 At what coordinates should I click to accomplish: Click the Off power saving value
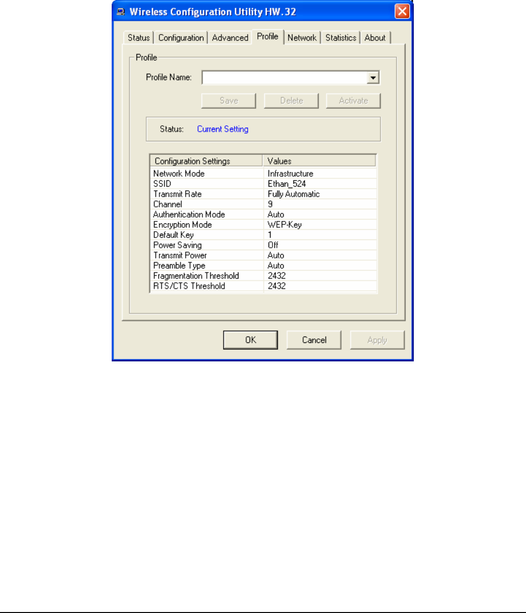pyautogui.click(x=273, y=245)
